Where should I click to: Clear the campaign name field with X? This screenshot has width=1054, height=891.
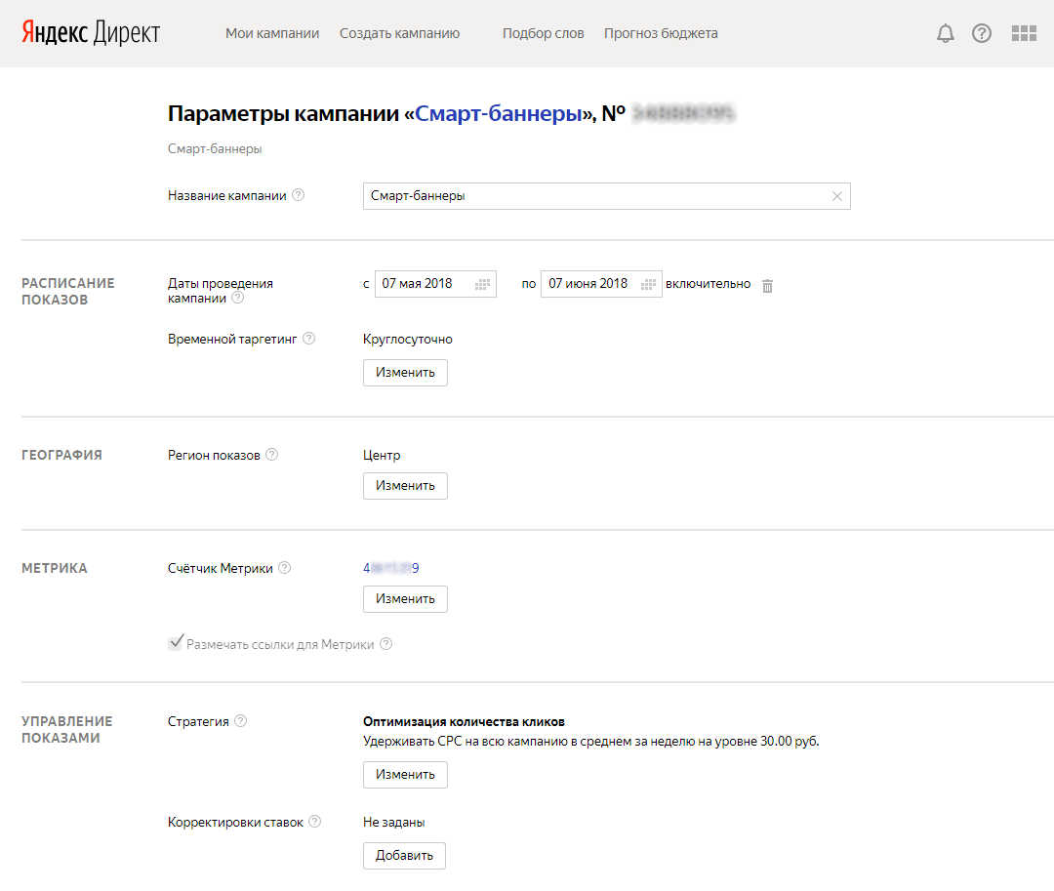pyautogui.click(x=836, y=196)
